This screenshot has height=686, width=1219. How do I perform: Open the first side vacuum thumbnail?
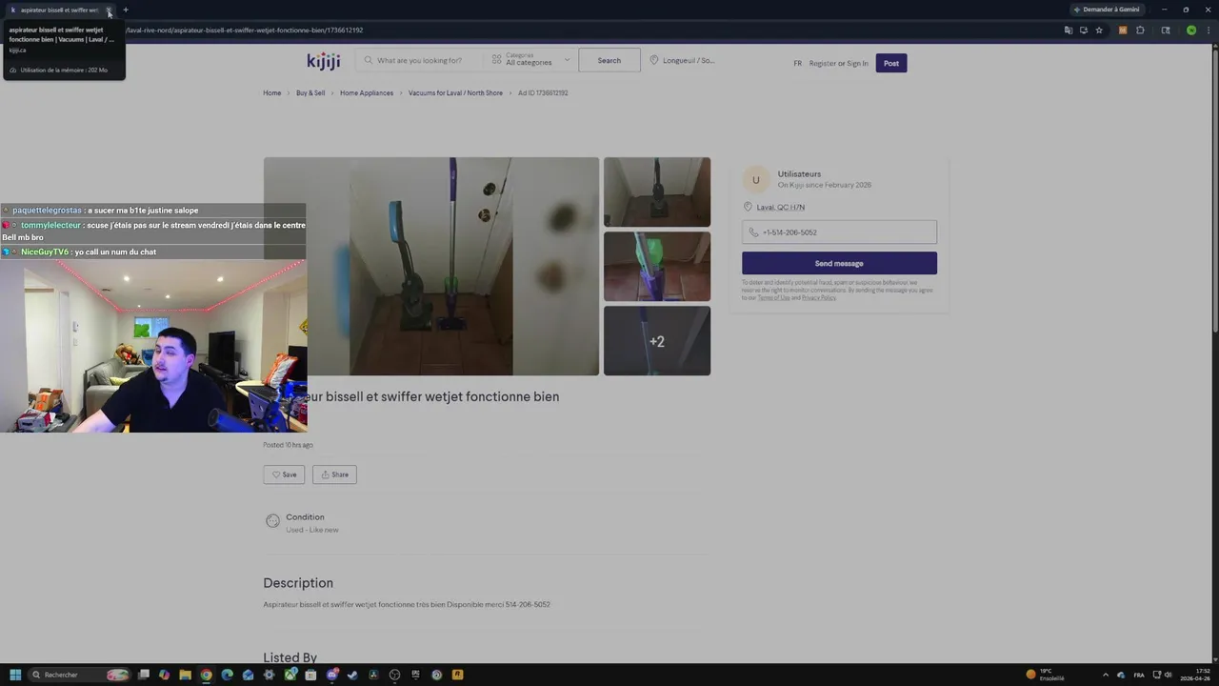click(x=657, y=192)
